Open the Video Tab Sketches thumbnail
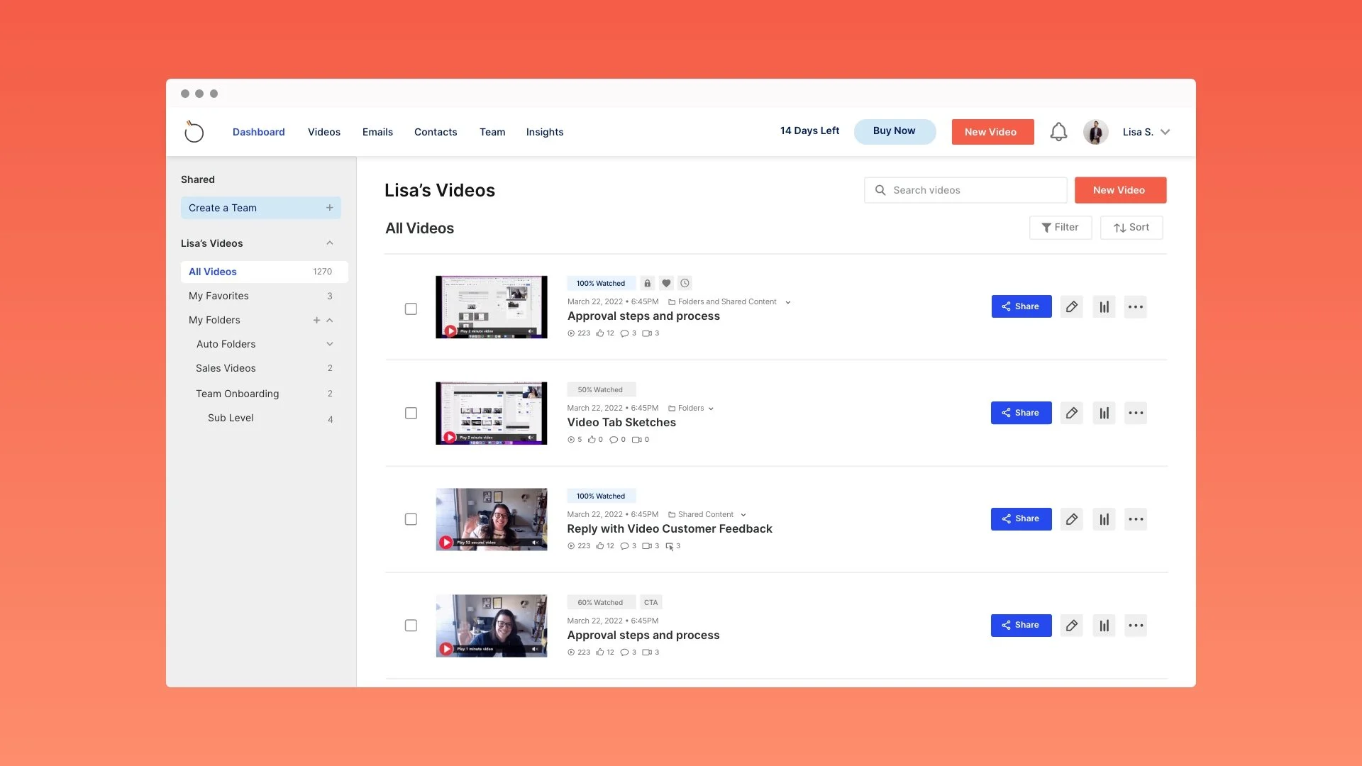 pyautogui.click(x=492, y=413)
